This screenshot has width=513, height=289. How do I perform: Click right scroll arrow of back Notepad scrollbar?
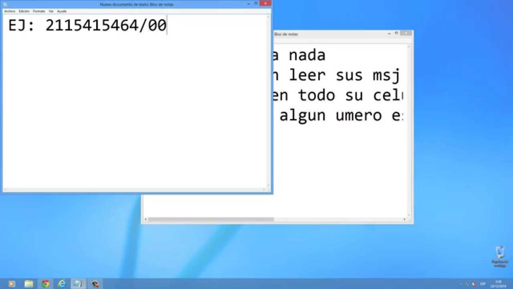click(x=405, y=219)
